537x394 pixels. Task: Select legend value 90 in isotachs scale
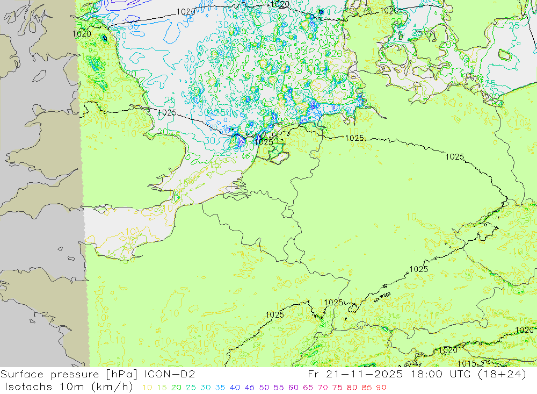tap(381, 388)
